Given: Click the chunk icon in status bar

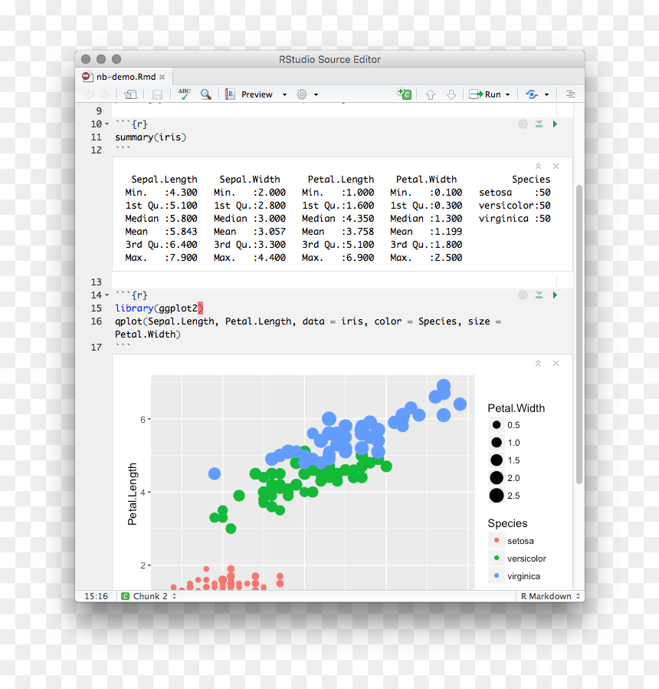Looking at the screenshot, I should click(125, 596).
